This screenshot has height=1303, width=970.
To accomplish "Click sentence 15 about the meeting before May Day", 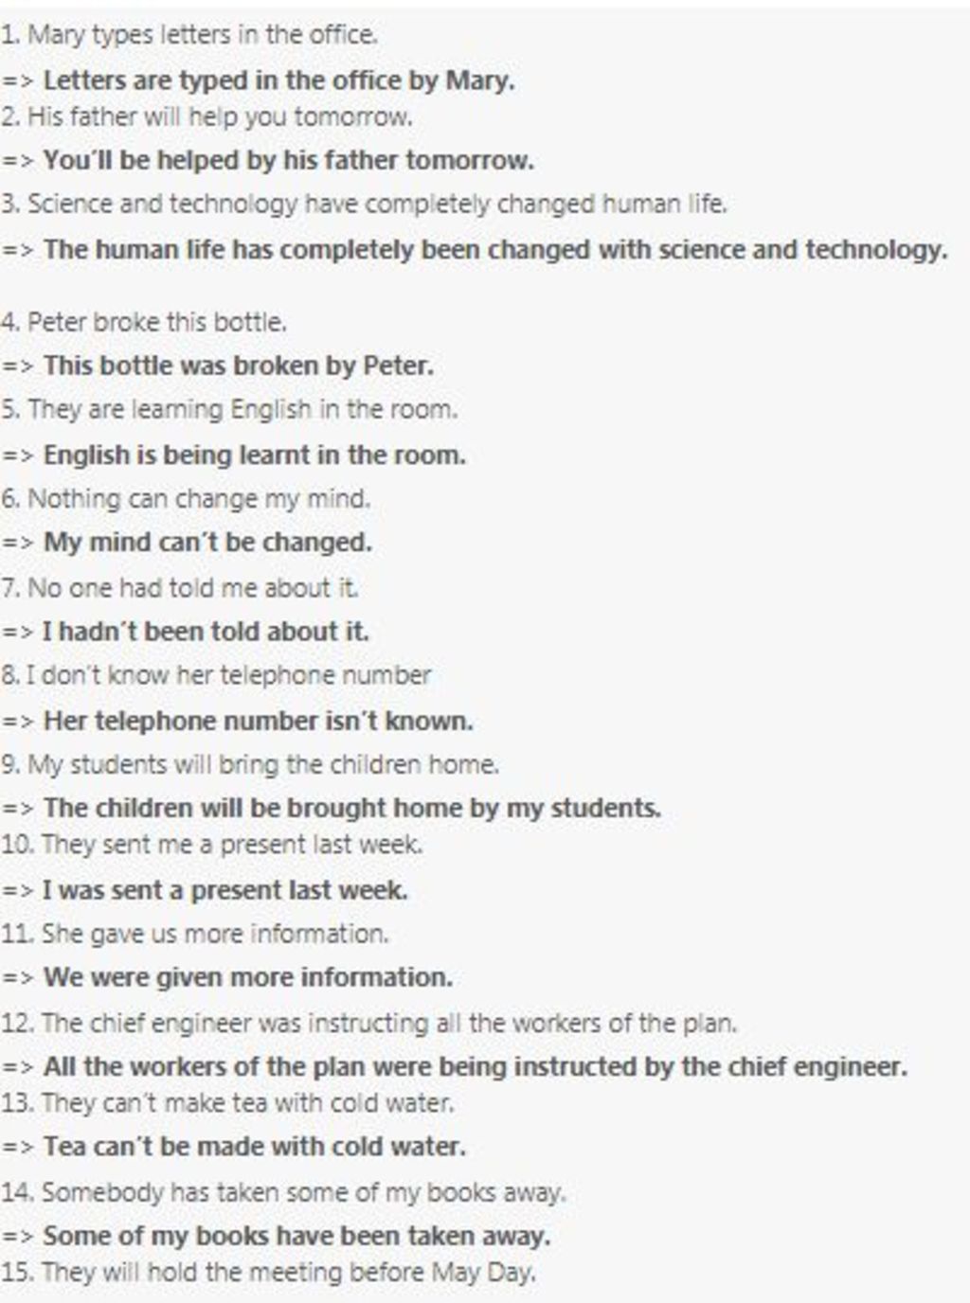I will [x=269, y=1272].
